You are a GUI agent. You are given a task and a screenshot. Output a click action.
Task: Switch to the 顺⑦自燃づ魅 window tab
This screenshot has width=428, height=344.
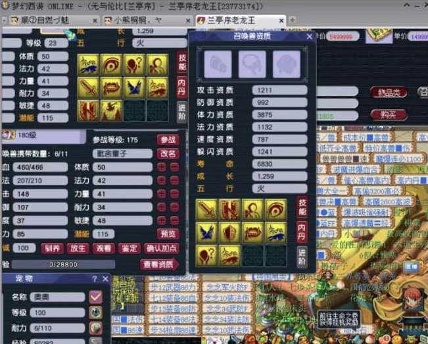53,20
